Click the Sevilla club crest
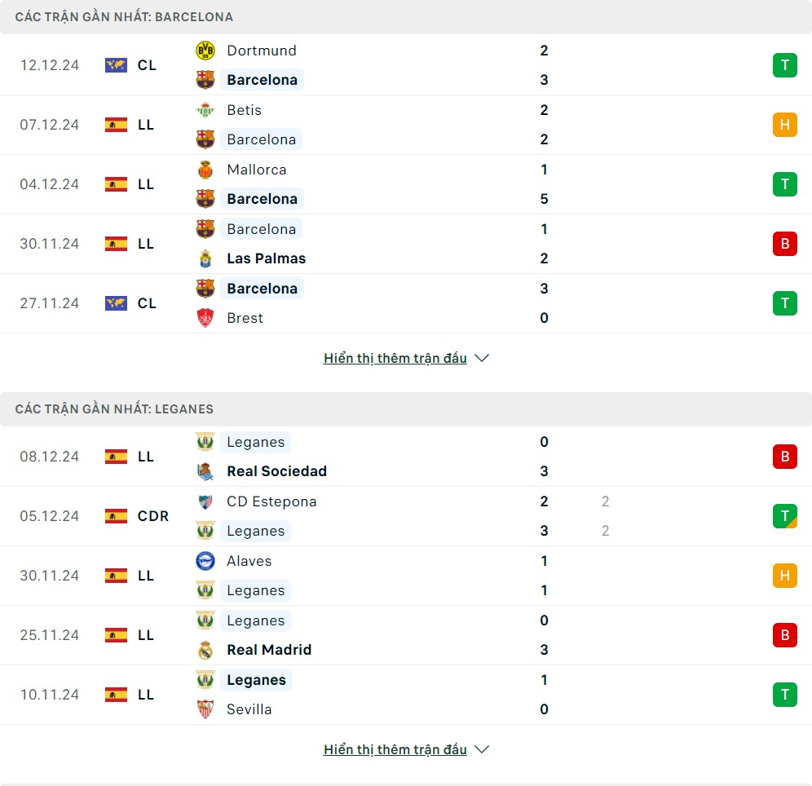Viewport: 812px width, 786px height. point(205,709)
